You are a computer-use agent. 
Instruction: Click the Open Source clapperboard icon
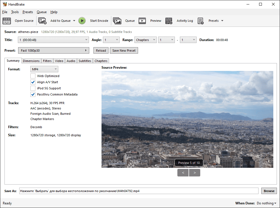7,21
